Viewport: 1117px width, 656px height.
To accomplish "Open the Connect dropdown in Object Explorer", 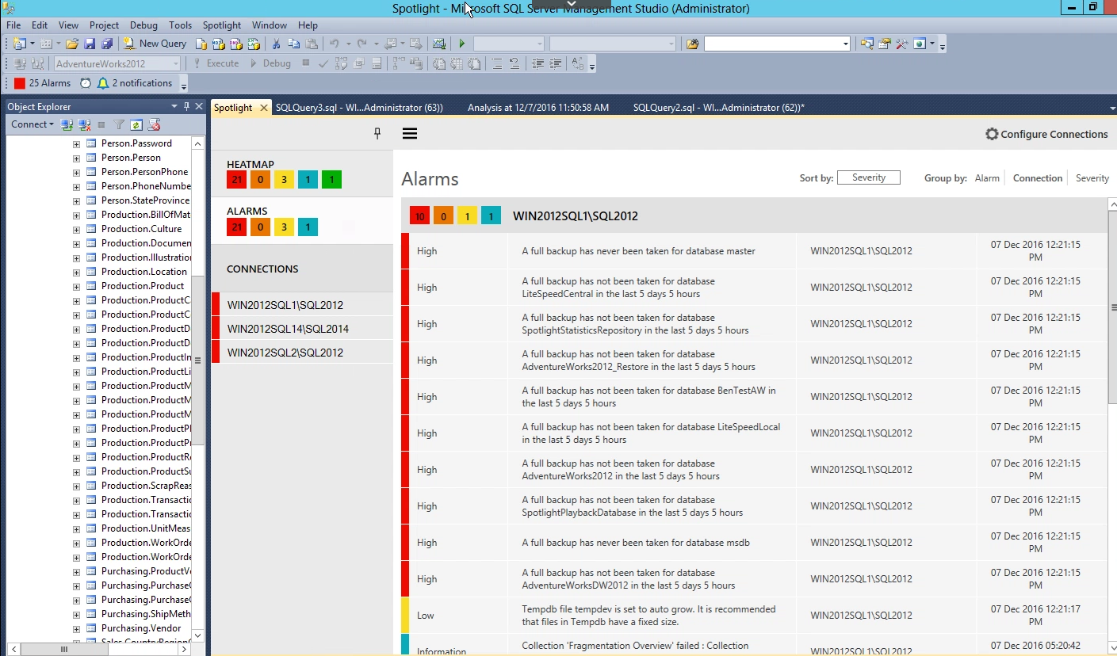I will click(33, 124).
